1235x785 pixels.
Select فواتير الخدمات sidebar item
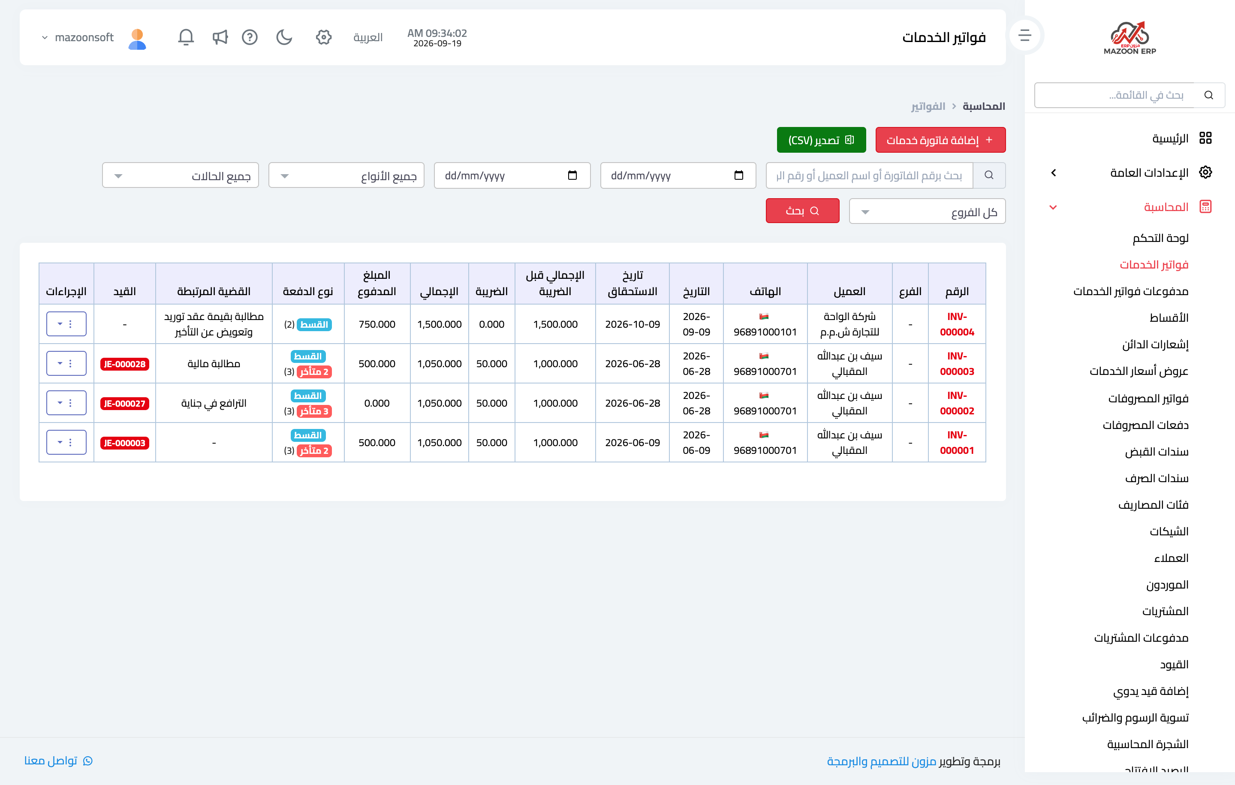(x=1154, y=265)
